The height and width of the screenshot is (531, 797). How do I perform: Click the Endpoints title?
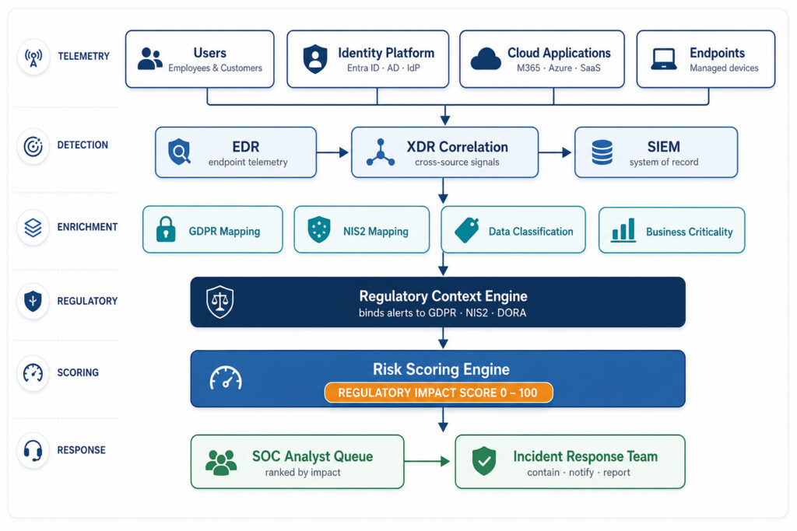pos(717,53)
